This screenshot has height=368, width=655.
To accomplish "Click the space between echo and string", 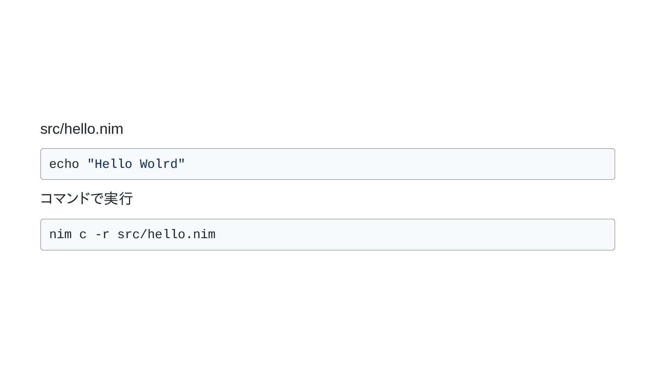I will point(83,164).
